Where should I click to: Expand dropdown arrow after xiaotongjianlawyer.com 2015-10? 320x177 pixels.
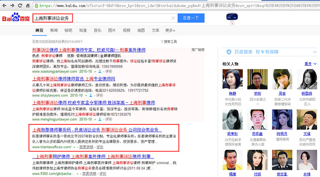[x=95, y=72]
